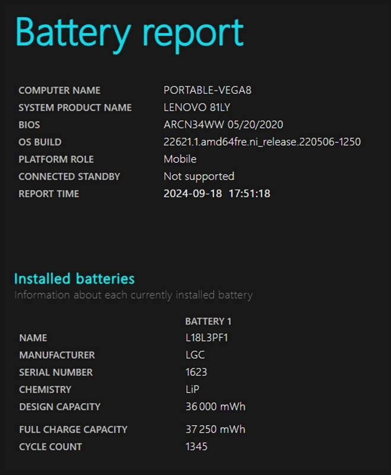Click the BIOS version ARCN34WW value
The height and width of the screenshot is (475, 391).
(223, 125)
